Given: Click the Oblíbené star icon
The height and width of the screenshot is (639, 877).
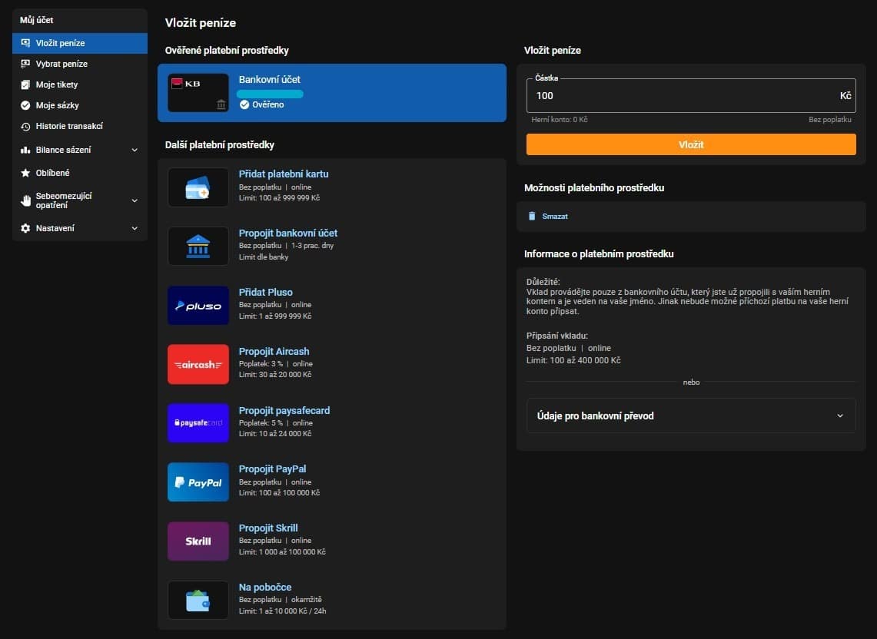Looking at the screenshot, I should 25,173.
